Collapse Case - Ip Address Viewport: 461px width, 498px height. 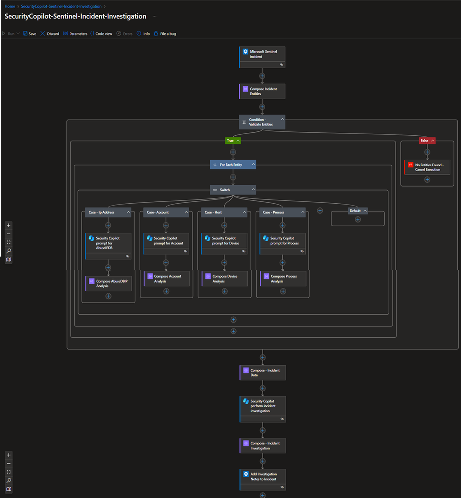coord(128,212)
